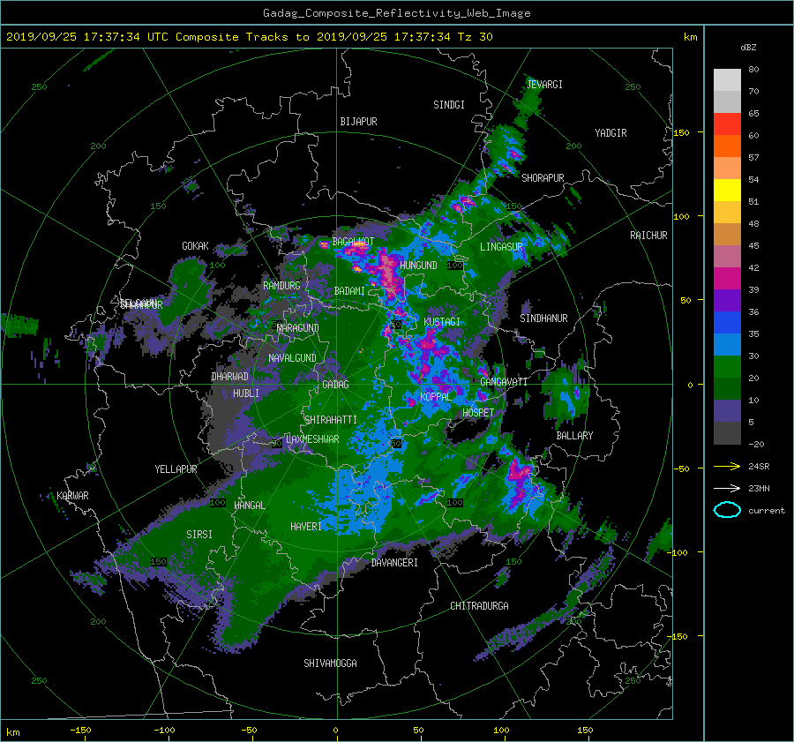Click the yellow 54 dBZ color swatch

click(x=727, y=190)
